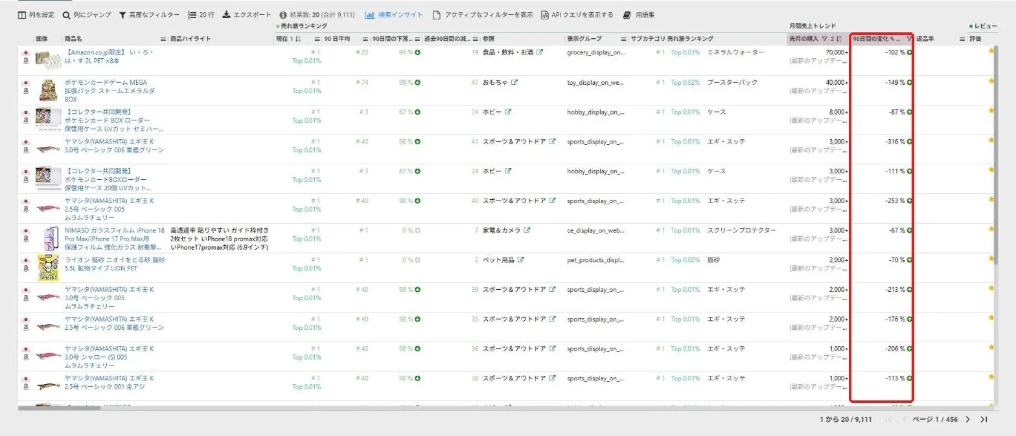This screenshot has height=436, width=1016.
Task: Open 表示グループ column menu icon
Action: click(623, 39)
